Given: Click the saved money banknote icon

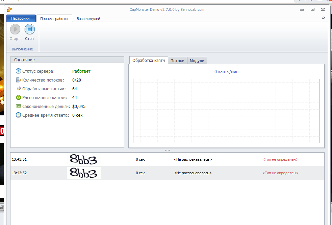Looking at the screenshot, I should tap(19, 106).
